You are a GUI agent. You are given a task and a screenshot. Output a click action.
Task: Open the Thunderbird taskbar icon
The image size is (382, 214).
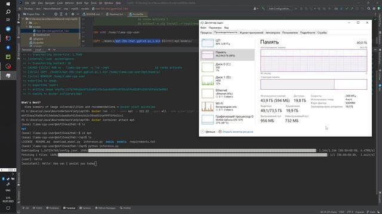[x=8, y=29]
